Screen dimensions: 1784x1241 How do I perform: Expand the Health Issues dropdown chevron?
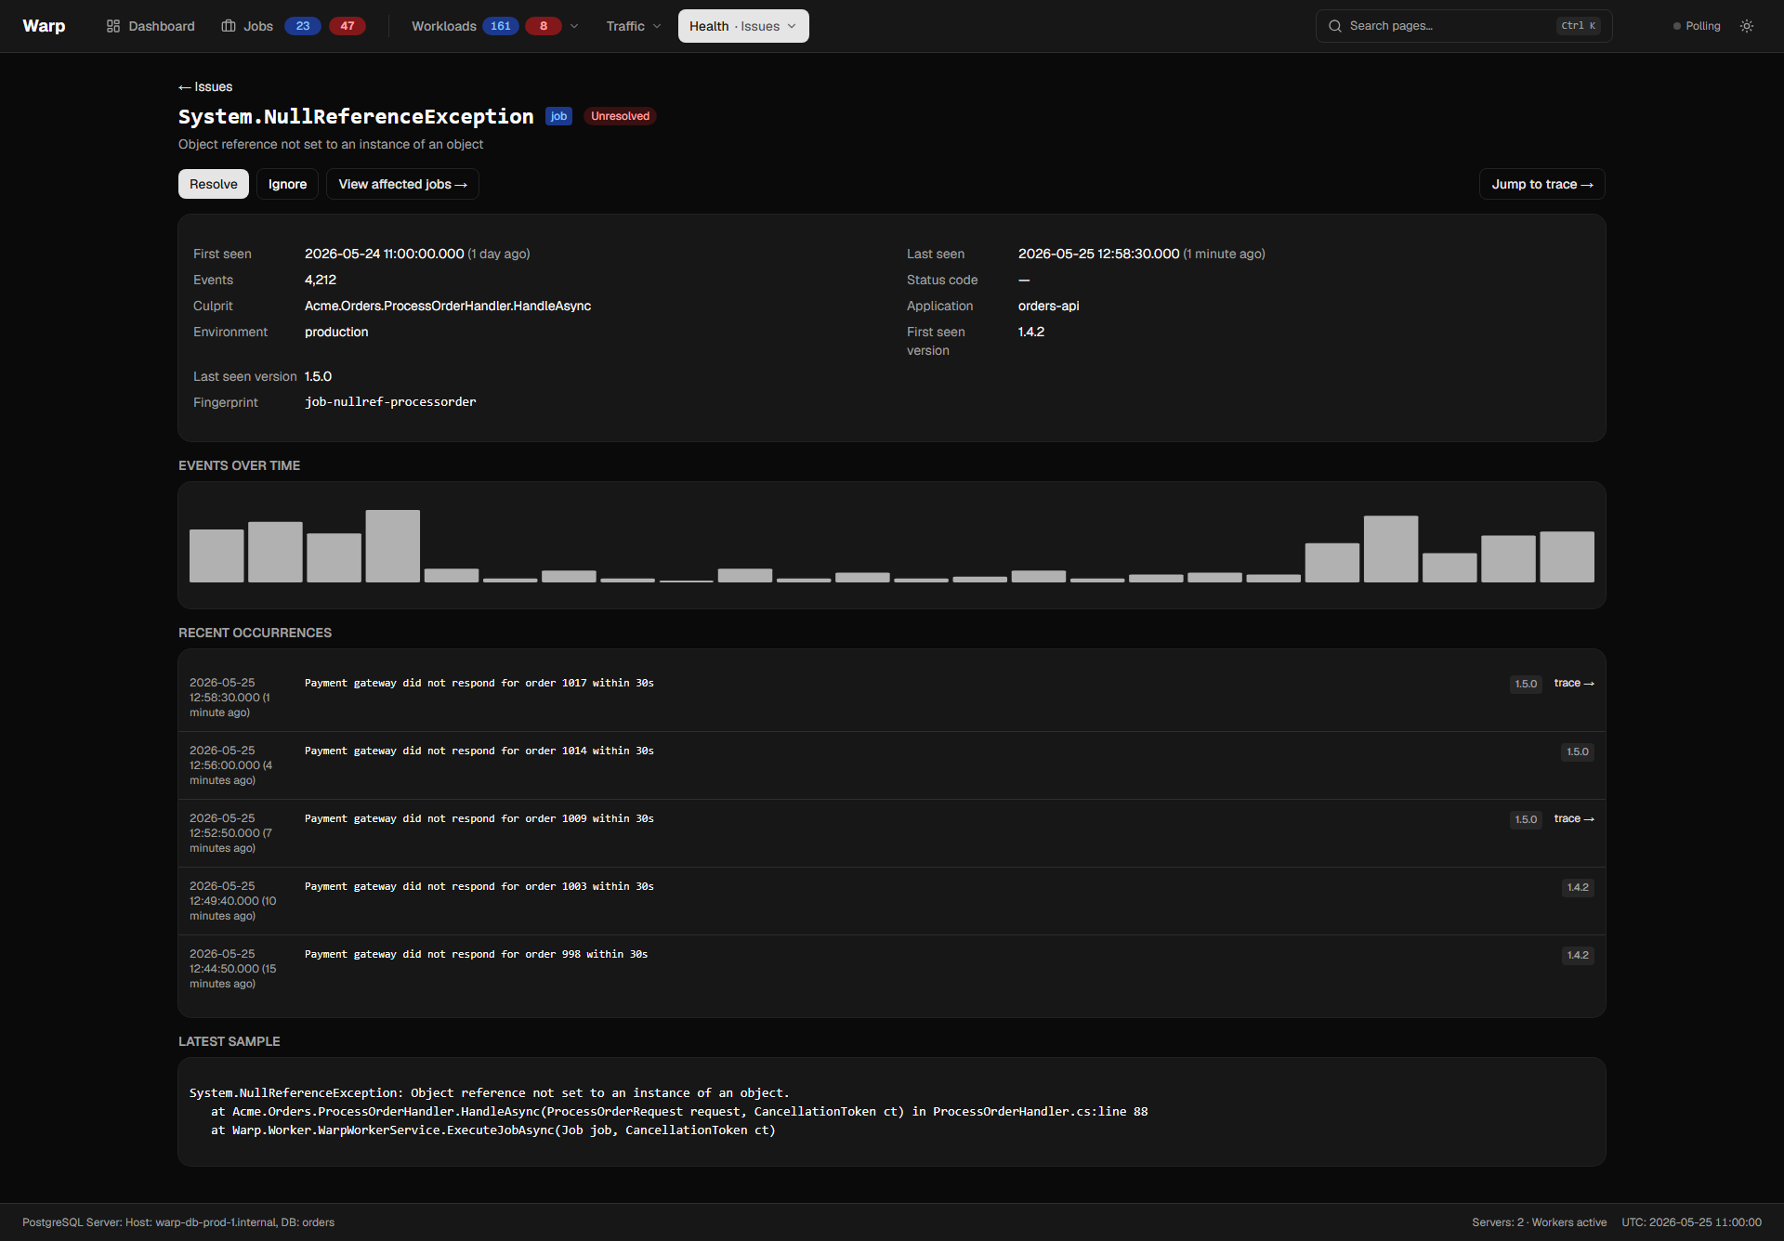[x=792, y=26]
